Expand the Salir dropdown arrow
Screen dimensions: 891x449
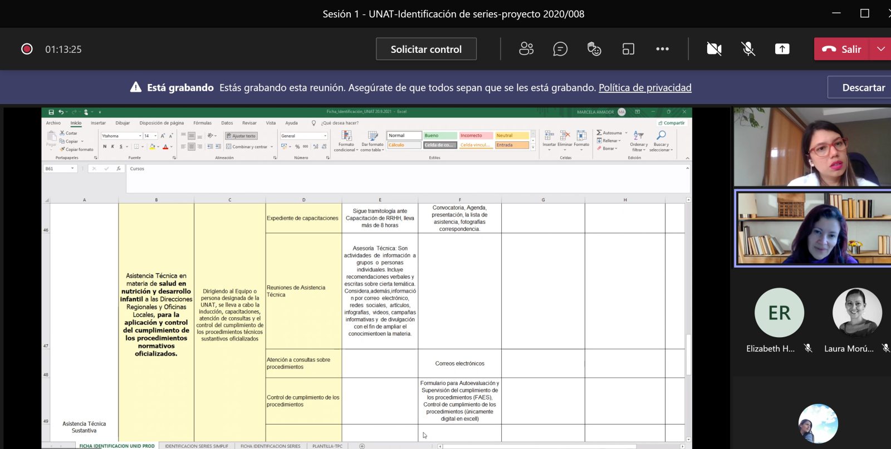point(880,49)
